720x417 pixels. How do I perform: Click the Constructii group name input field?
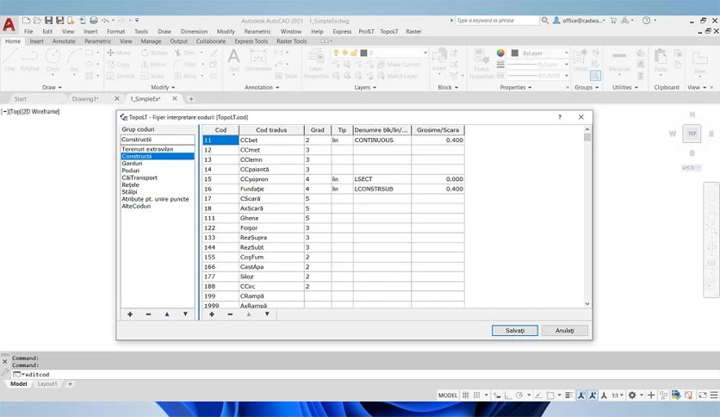[x=158, y=140]
